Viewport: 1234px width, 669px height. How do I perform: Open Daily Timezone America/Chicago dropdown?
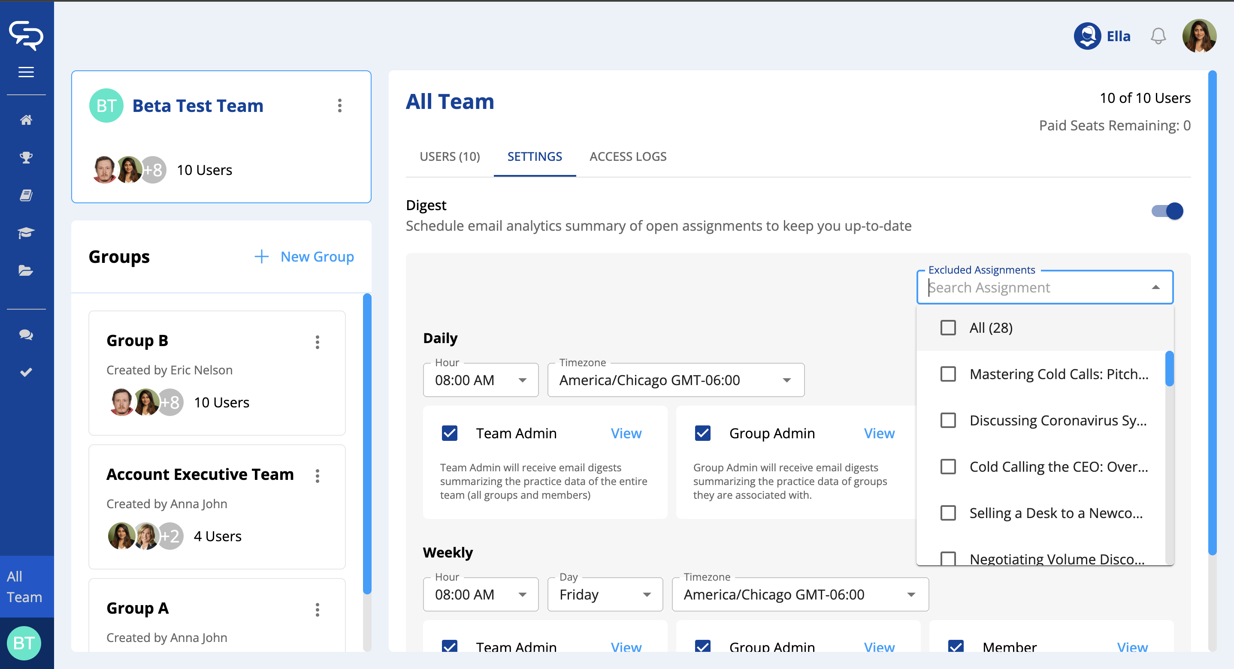(675, 380)
